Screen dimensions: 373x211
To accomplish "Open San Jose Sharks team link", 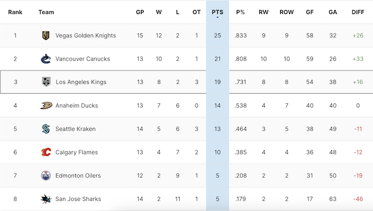I will coord(78,199).
